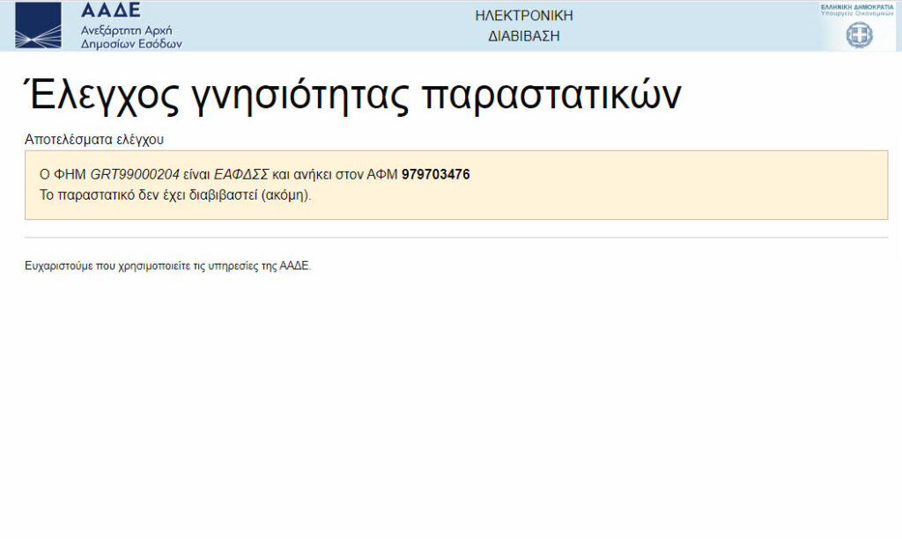
Task: Click the AADE logo graphic in the header
Action: 39,25
